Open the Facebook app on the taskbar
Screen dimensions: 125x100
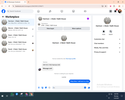[x=17, y=94]
